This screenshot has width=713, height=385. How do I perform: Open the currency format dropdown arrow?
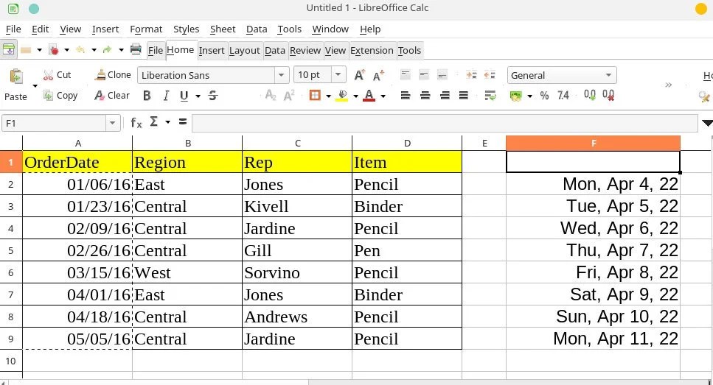[529, 96]
